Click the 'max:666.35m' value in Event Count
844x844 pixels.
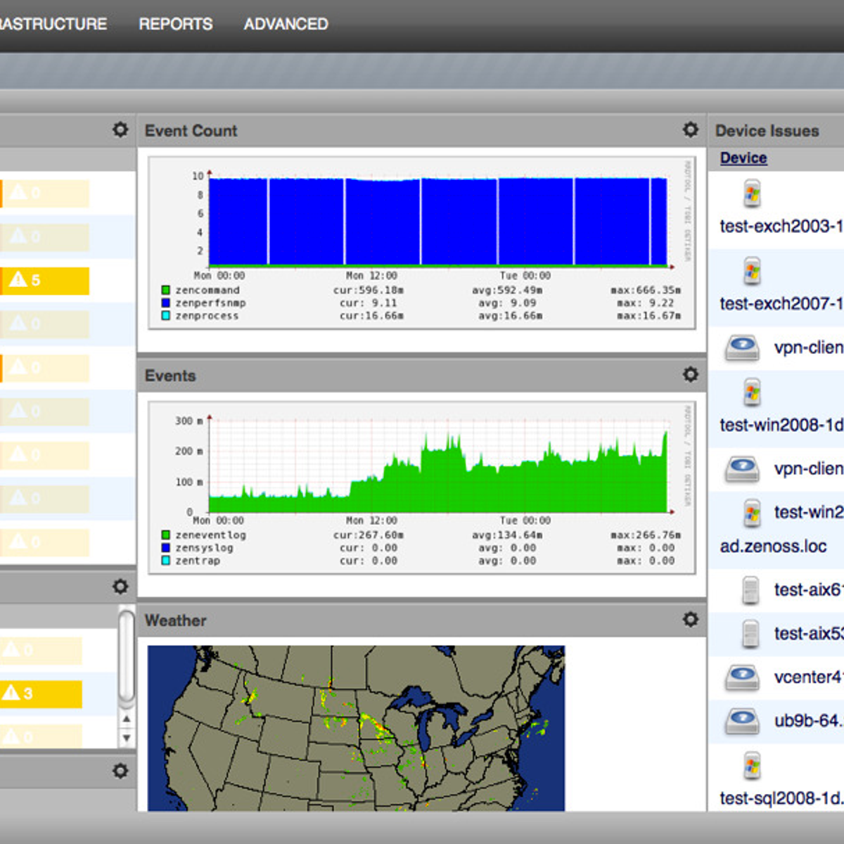click(x=646, y=290)
